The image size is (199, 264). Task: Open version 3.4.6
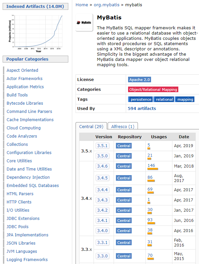click(102, 166)
